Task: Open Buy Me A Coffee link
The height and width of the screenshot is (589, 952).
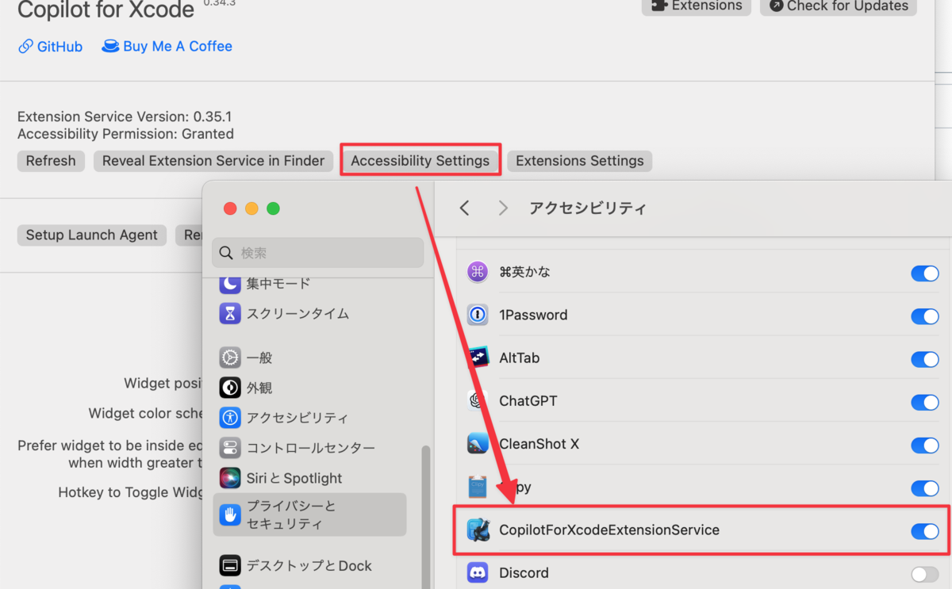Action: 167,47
